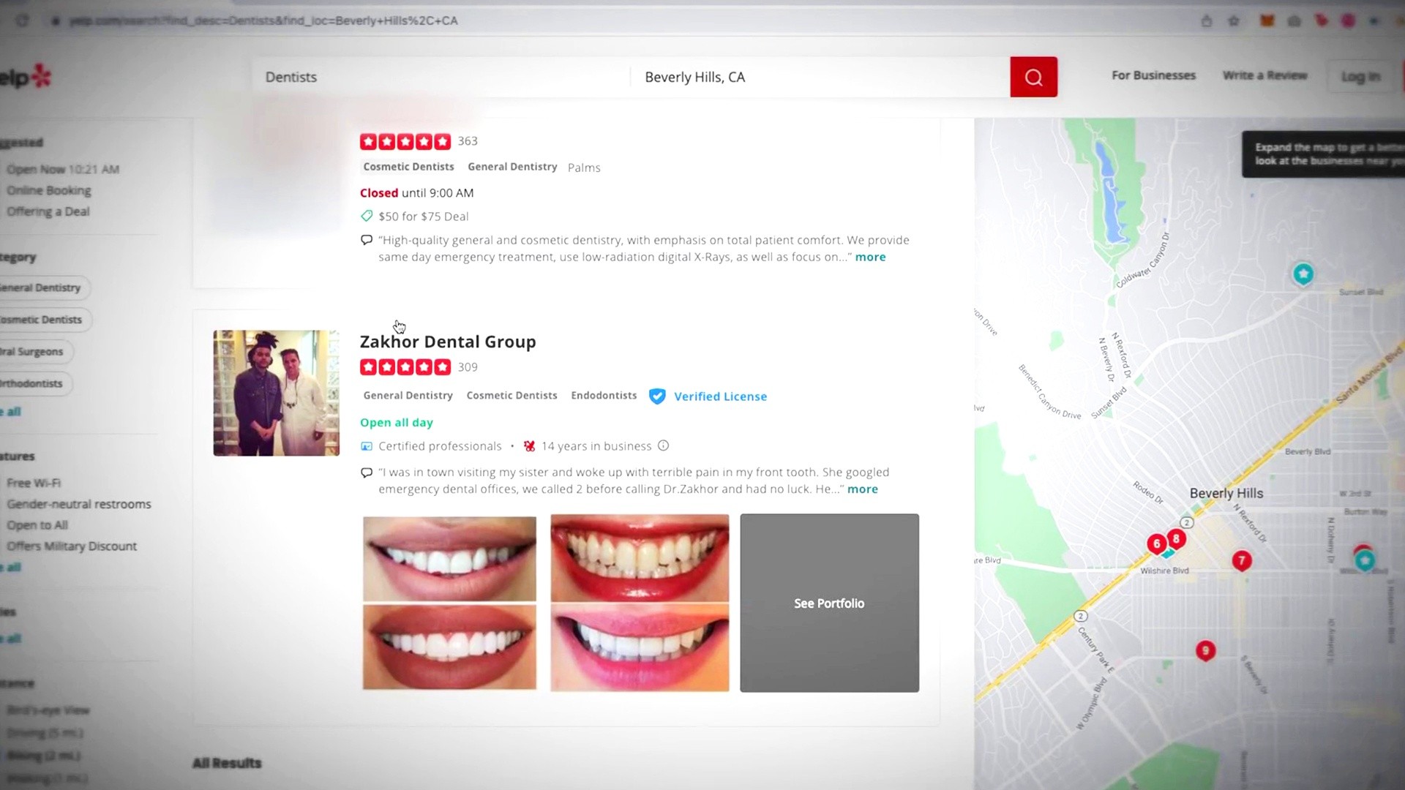This screenshot has width=1405, height=790.
Task: Open the top-right red lips portfolio photo
Action: tap(640, 558)
